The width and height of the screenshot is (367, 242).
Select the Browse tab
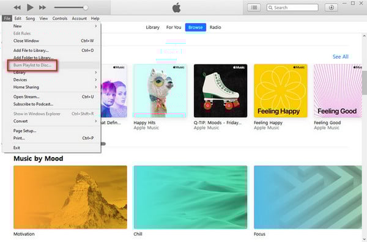tap(196, 28)
